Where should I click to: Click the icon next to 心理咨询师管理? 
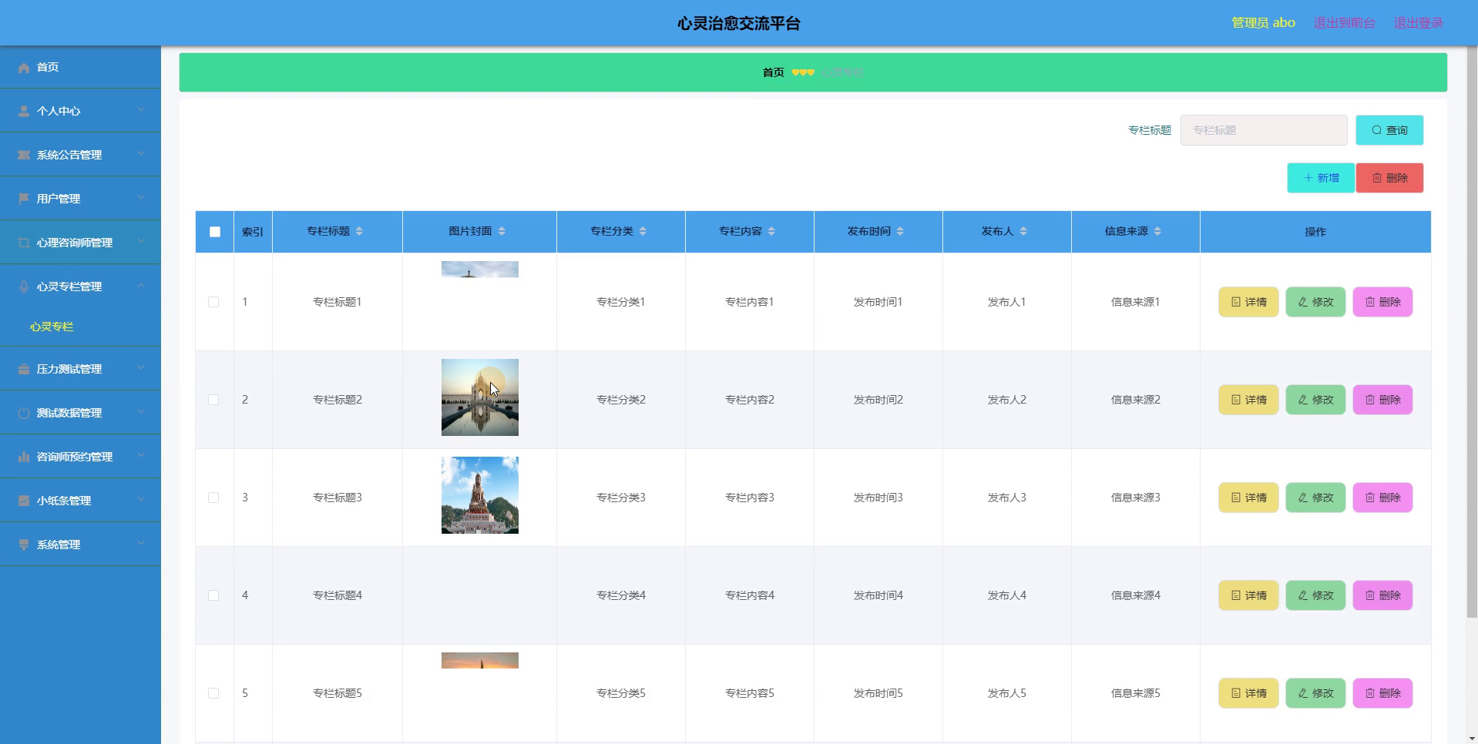coord(24,243)
